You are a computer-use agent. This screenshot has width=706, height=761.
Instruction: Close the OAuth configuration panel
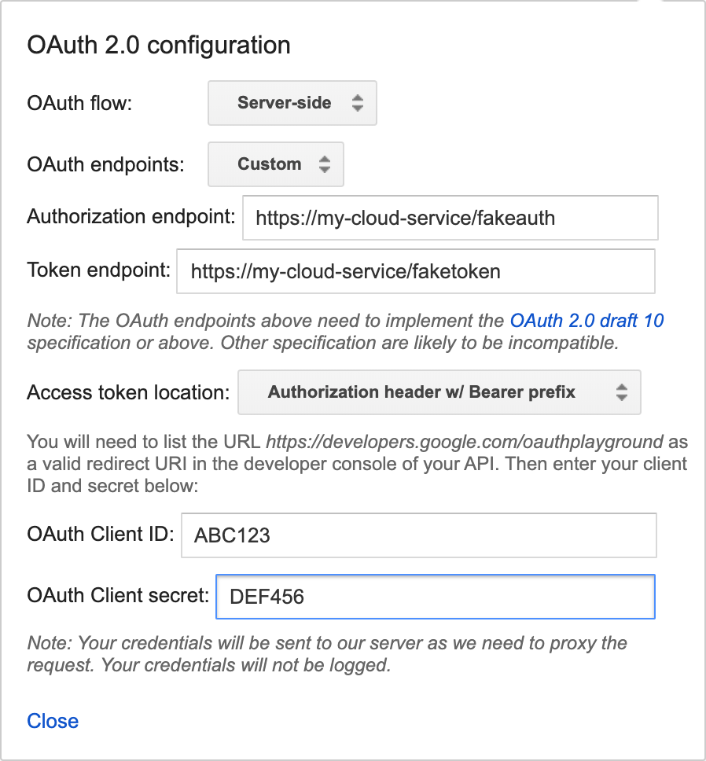(53, 721)
